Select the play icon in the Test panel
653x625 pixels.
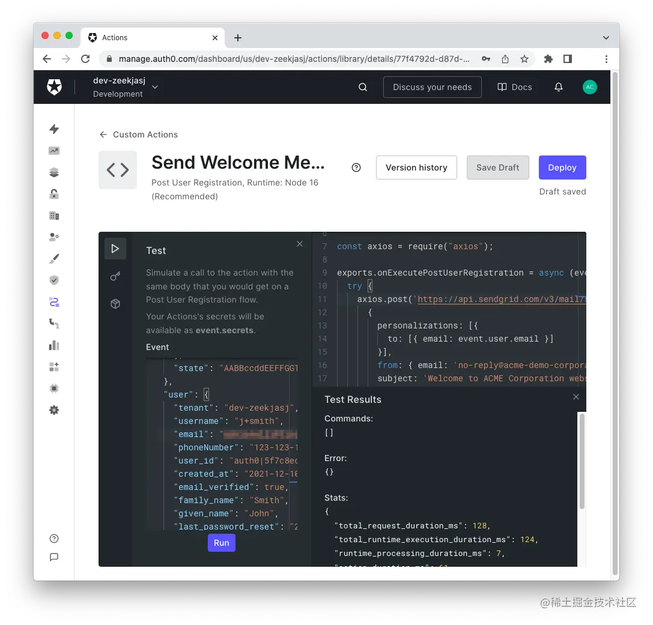(x=115, y=248)
